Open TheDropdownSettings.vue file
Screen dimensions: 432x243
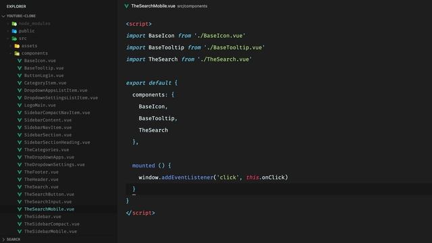[54, 165]
